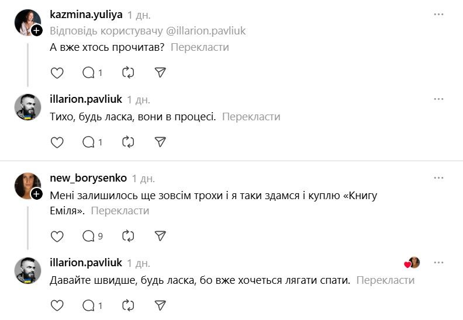This screenshot has height=320, width=463.
Task: Like the 'Тихо, будь ласка' reply
Action: 57,142
